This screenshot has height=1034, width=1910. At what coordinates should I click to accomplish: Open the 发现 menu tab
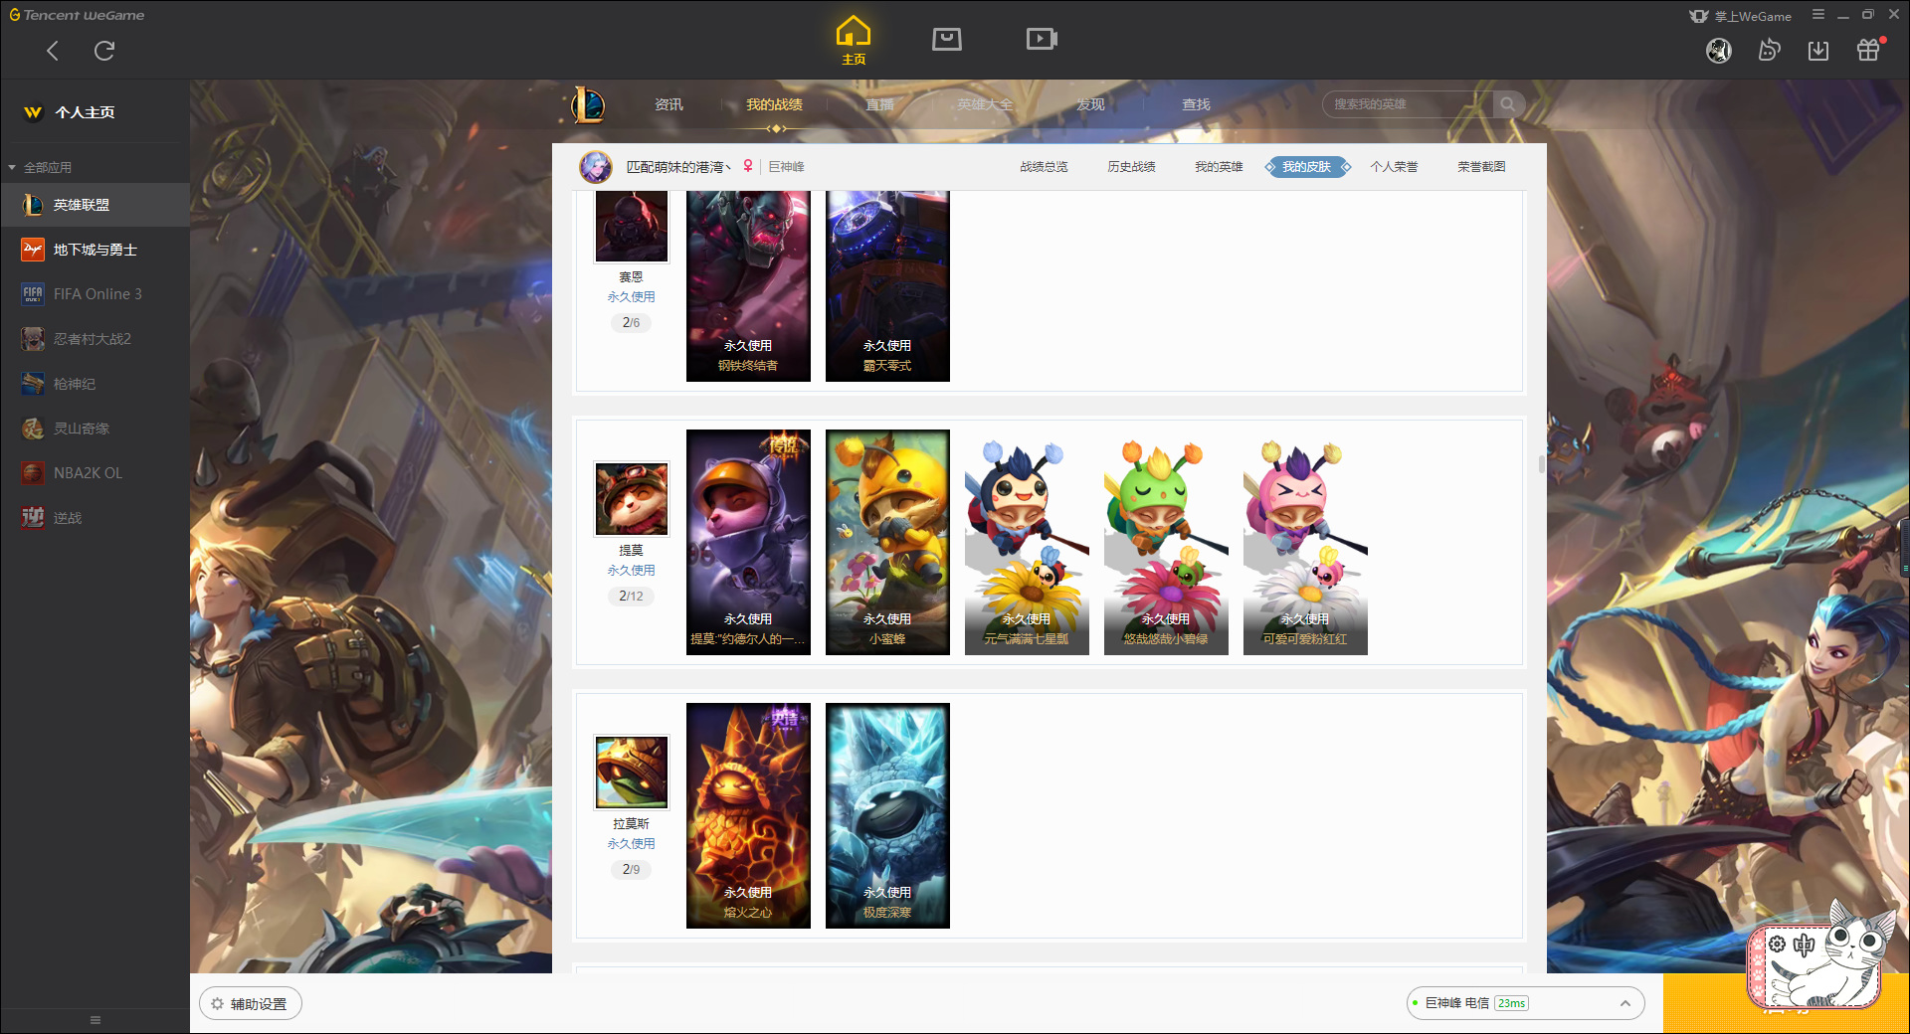coord(1090,104)
